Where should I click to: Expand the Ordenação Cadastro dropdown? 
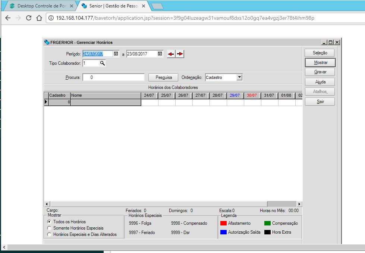(239, 77)
